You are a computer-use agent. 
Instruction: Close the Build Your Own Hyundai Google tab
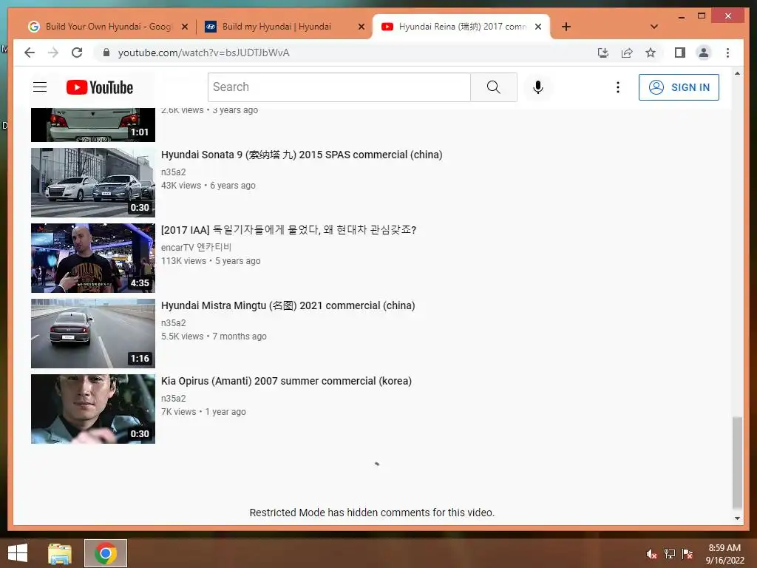(184, 27)
